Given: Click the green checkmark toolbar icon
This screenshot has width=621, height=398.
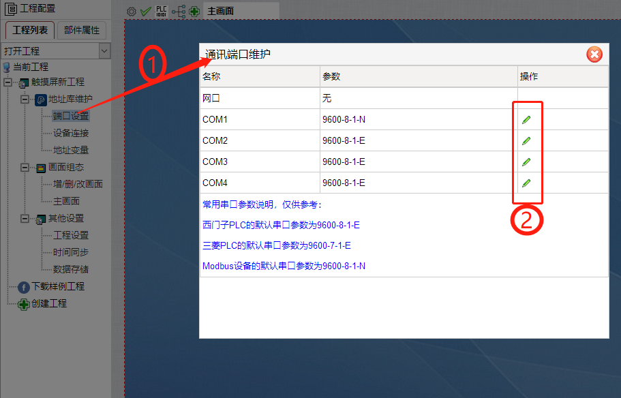Looking at the screenshot, I should 146,12.
